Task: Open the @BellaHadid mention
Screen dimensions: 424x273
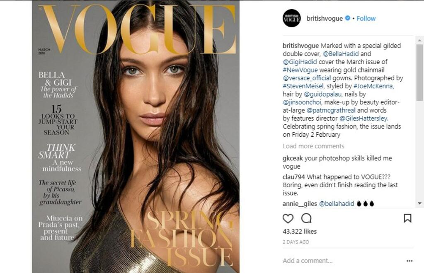Action: click(341, 54)
